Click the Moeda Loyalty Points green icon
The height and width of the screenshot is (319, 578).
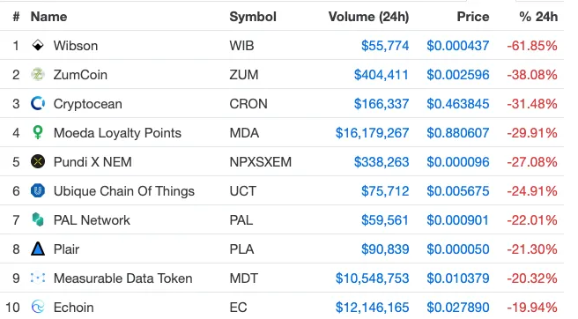coord(38,132)
